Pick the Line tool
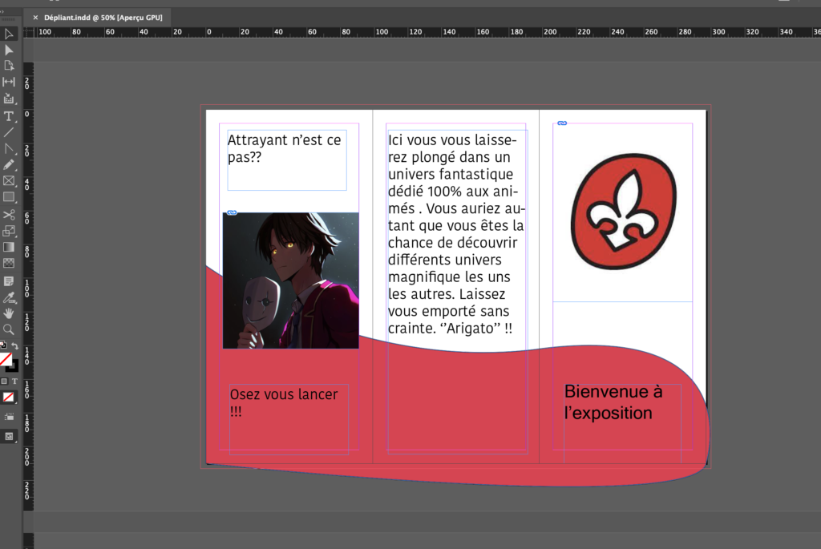 tap(9, 132)
